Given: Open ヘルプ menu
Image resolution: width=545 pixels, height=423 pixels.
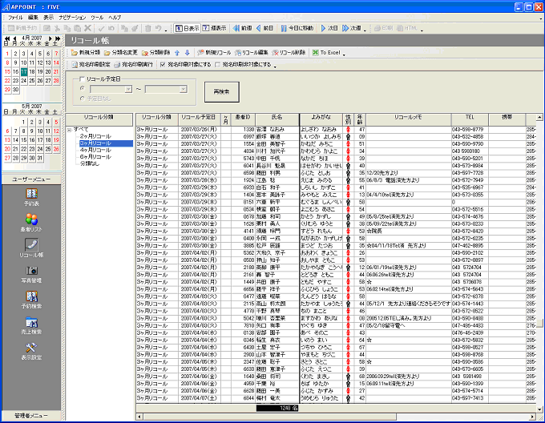Looking at the screenshot, I should tap(115, 18).
